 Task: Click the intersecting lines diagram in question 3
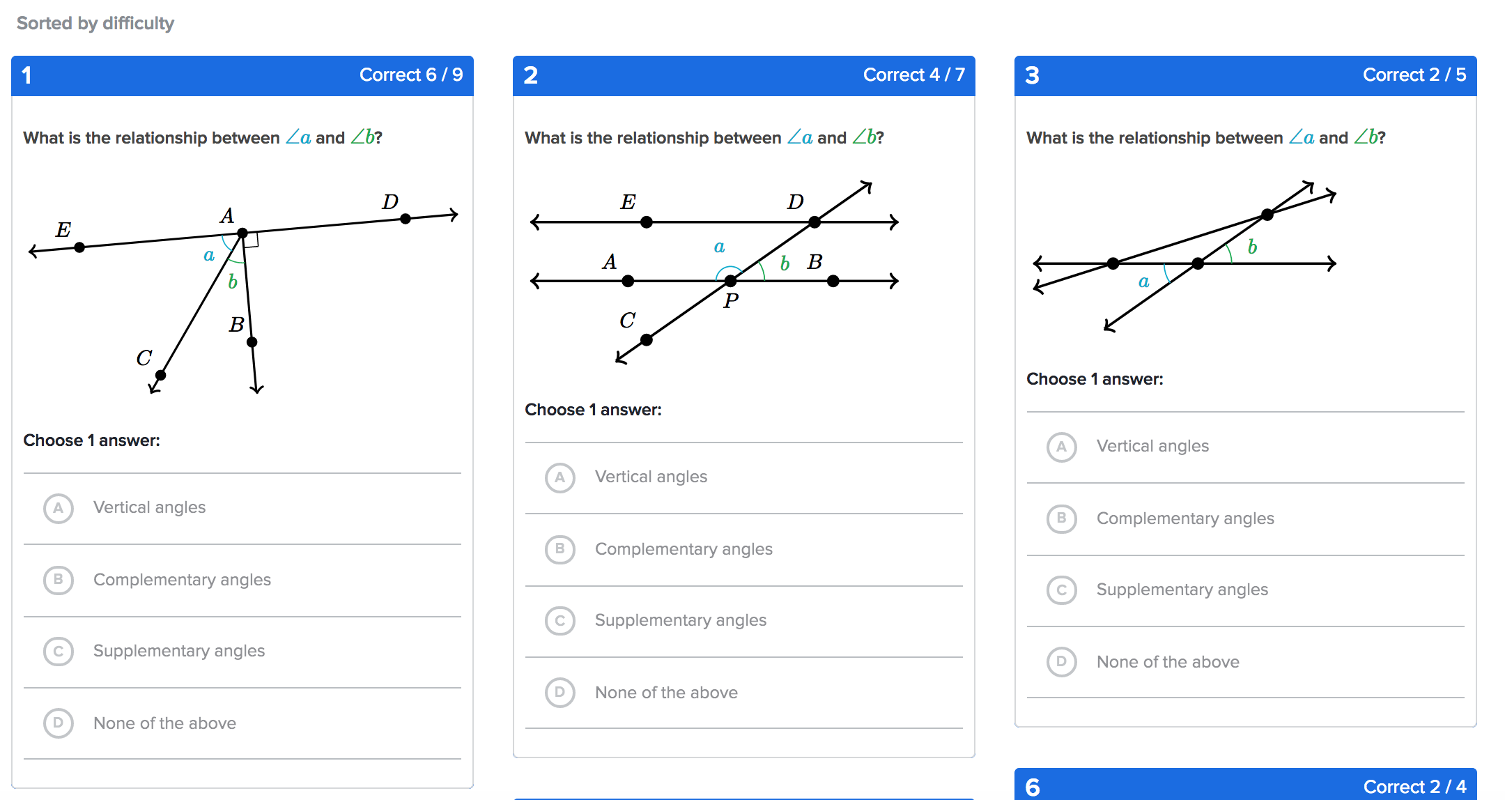(x=1184, y=256)
